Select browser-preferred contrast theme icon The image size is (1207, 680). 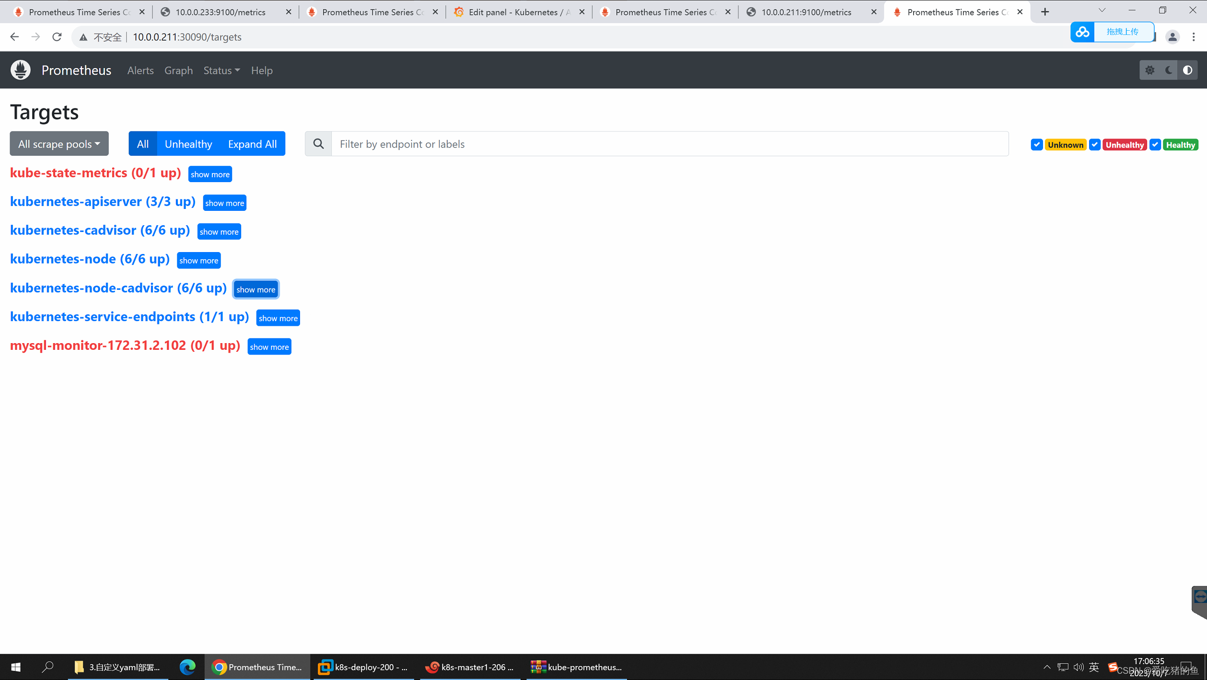click(1187, 70)
